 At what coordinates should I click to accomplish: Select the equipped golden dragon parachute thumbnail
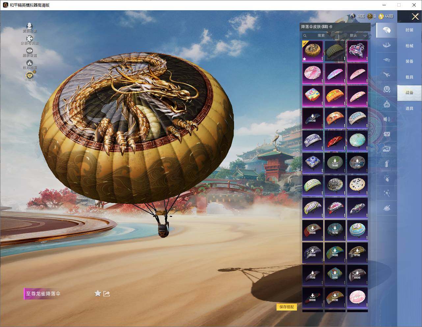tap(312, 51)
